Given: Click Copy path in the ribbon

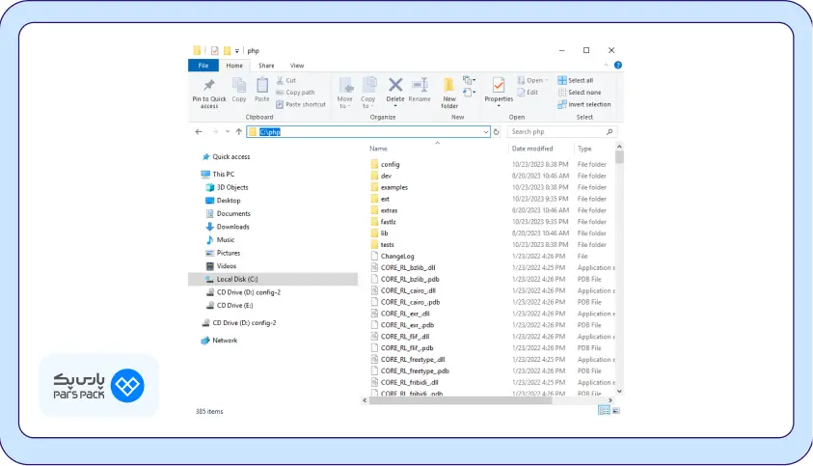Looking at the screenshot, I should click(295, 93).
